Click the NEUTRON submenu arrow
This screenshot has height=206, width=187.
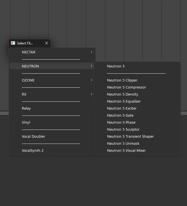(91, 66)
